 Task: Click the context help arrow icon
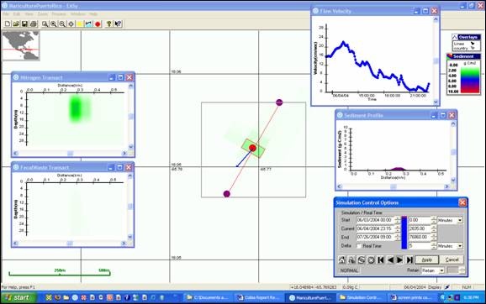click(118, 24)
